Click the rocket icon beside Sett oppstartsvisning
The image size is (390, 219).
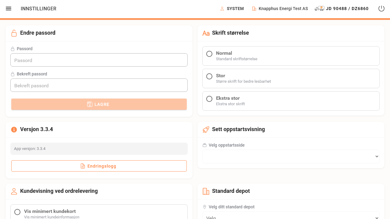[206, 130]
